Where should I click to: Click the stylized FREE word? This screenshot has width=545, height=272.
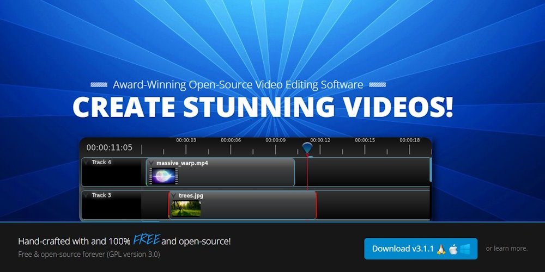[x=147, y=239]
